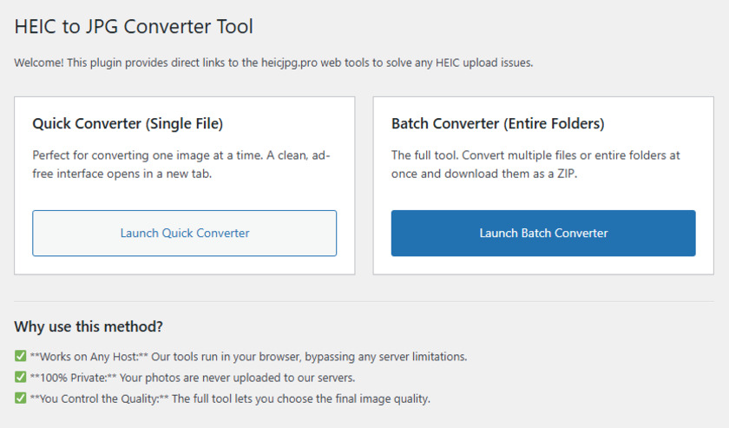729x428 pixels.
Task: Click green checkmark beside Works on Any Host
Action: (x=20, y=357)
